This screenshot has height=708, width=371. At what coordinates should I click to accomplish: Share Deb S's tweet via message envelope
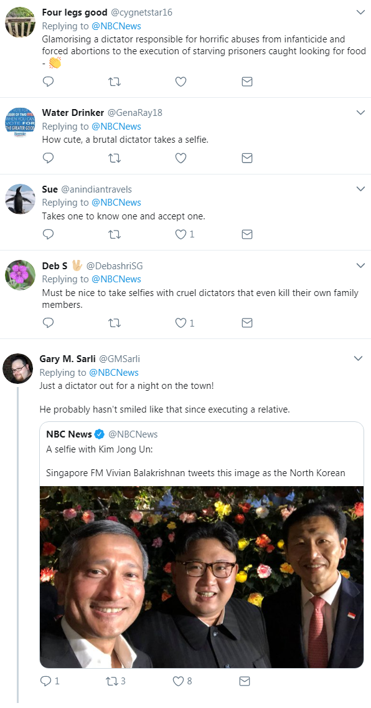tap(247, 323)
